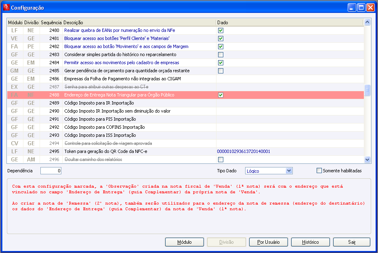The height and width of the screenshot is (253, 378).
Task: Select row 'Realizar quebra de EANs por numeração'
Action: pyautogui.click(x=185, y=30)
